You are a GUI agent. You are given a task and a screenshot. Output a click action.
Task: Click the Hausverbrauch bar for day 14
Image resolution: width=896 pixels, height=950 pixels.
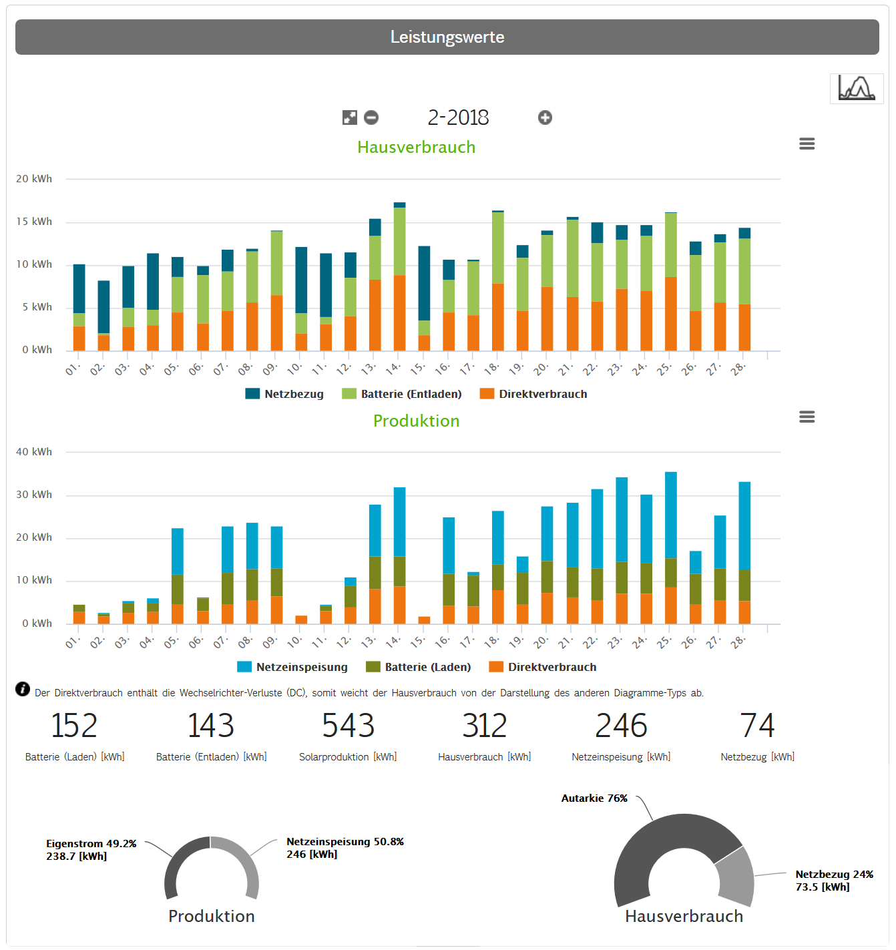tap(399, 276)
